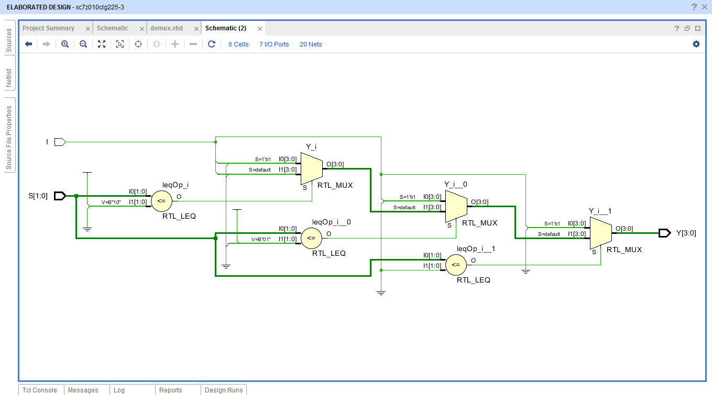
Task: Show the 6 Cells list
Action: (238, 44)
